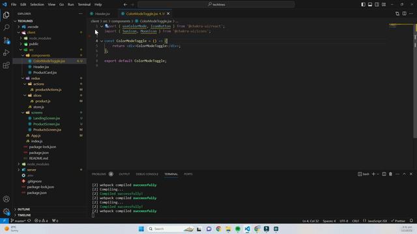Kill terminal with the trash icon

[x=390, y=174]
